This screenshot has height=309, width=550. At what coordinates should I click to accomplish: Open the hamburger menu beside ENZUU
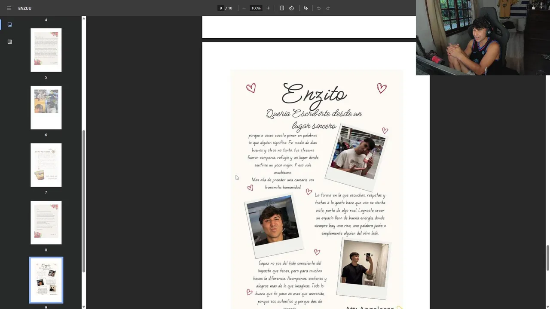[9, 8]
